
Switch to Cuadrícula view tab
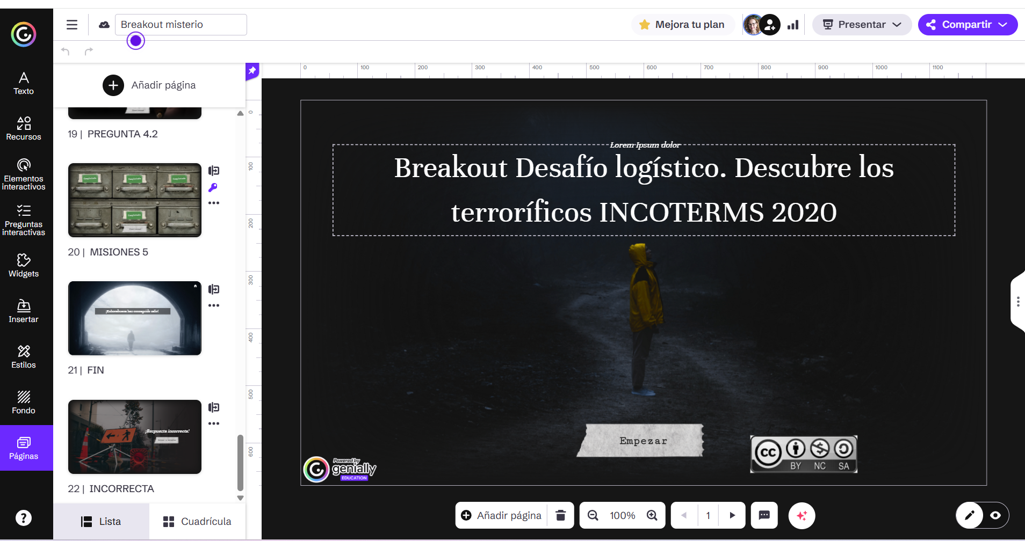click(197, 521)
